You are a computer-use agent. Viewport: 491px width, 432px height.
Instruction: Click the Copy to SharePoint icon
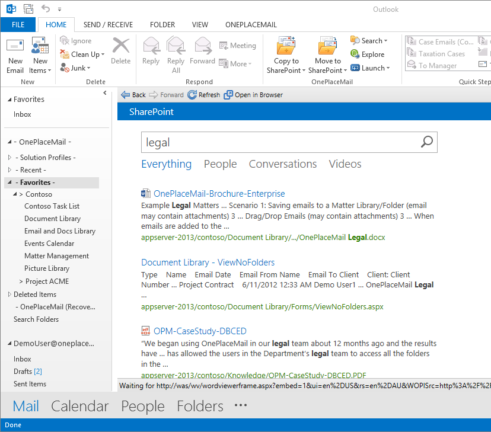(286, 47)
